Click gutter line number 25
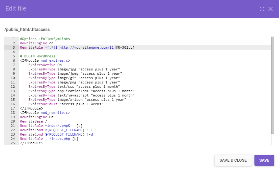The width and height of the screenshot is (279, 170). (14, 143)
